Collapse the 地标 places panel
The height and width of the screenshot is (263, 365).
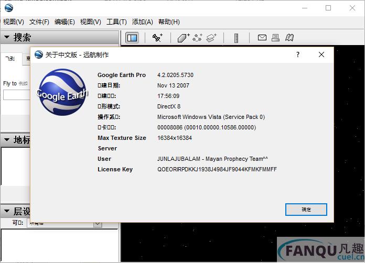point(7,140)
